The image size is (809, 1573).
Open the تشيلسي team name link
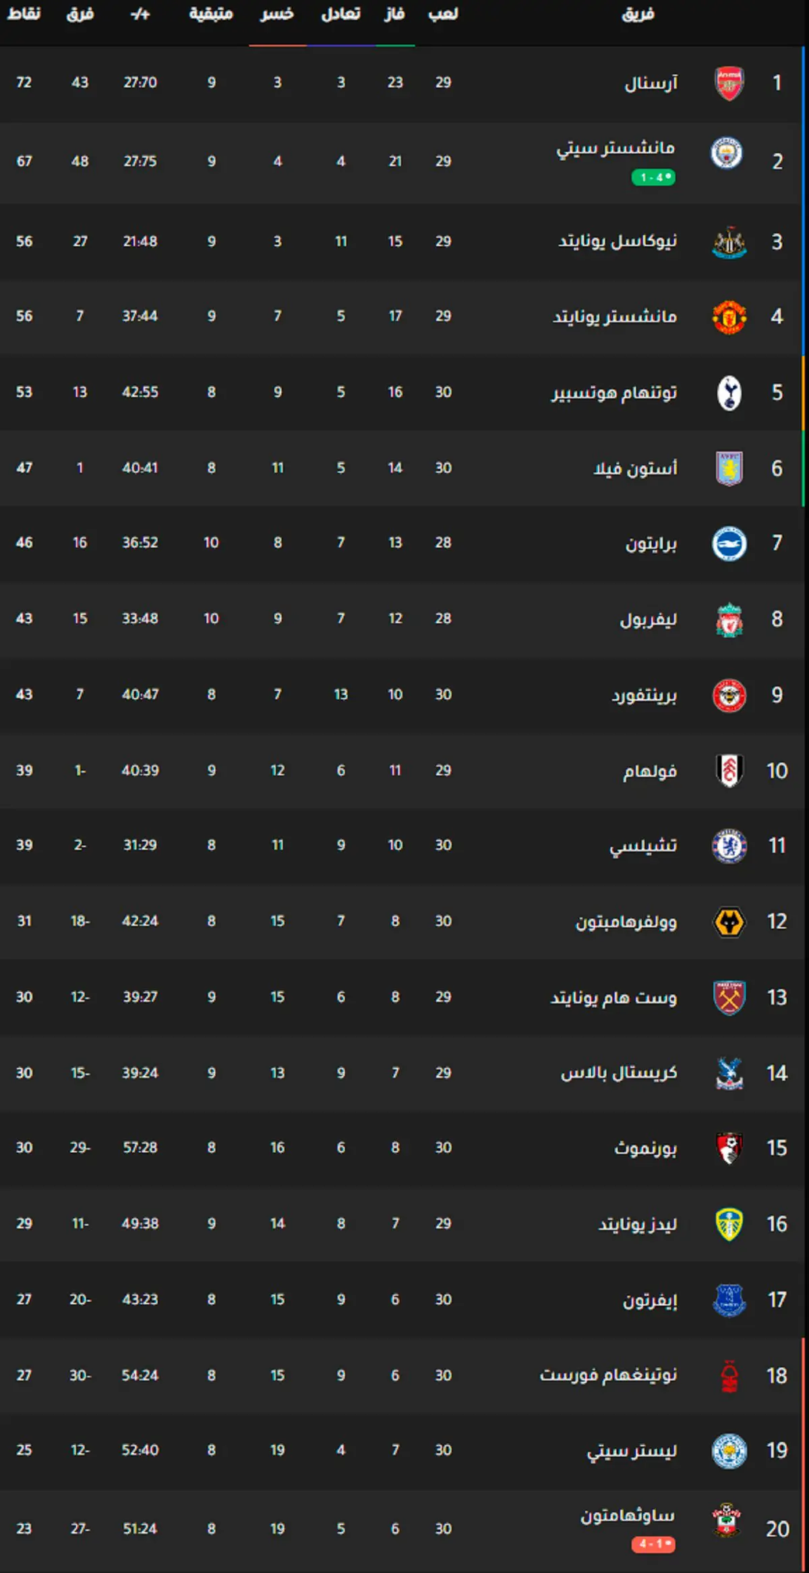tap(643, 846)
